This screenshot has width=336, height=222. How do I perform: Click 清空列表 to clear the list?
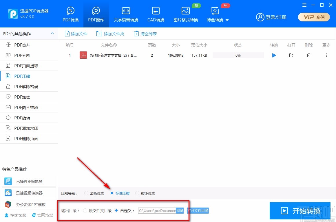pos(145,34)
